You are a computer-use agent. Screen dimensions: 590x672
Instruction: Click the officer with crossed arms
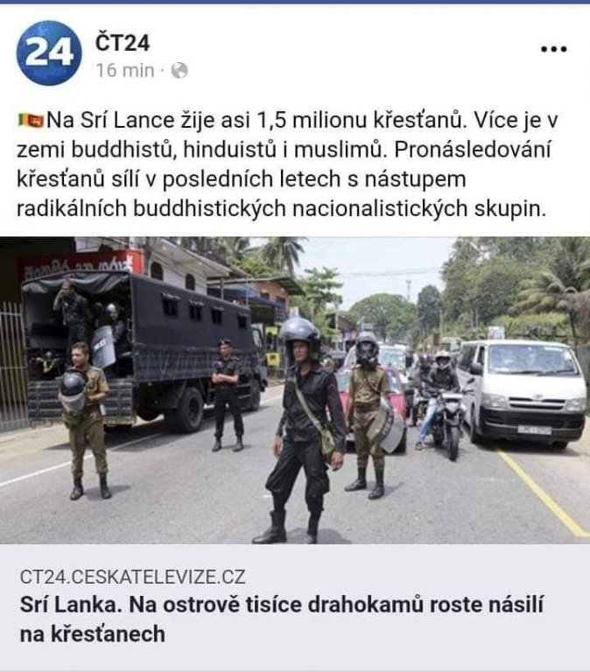pos(227,395)
